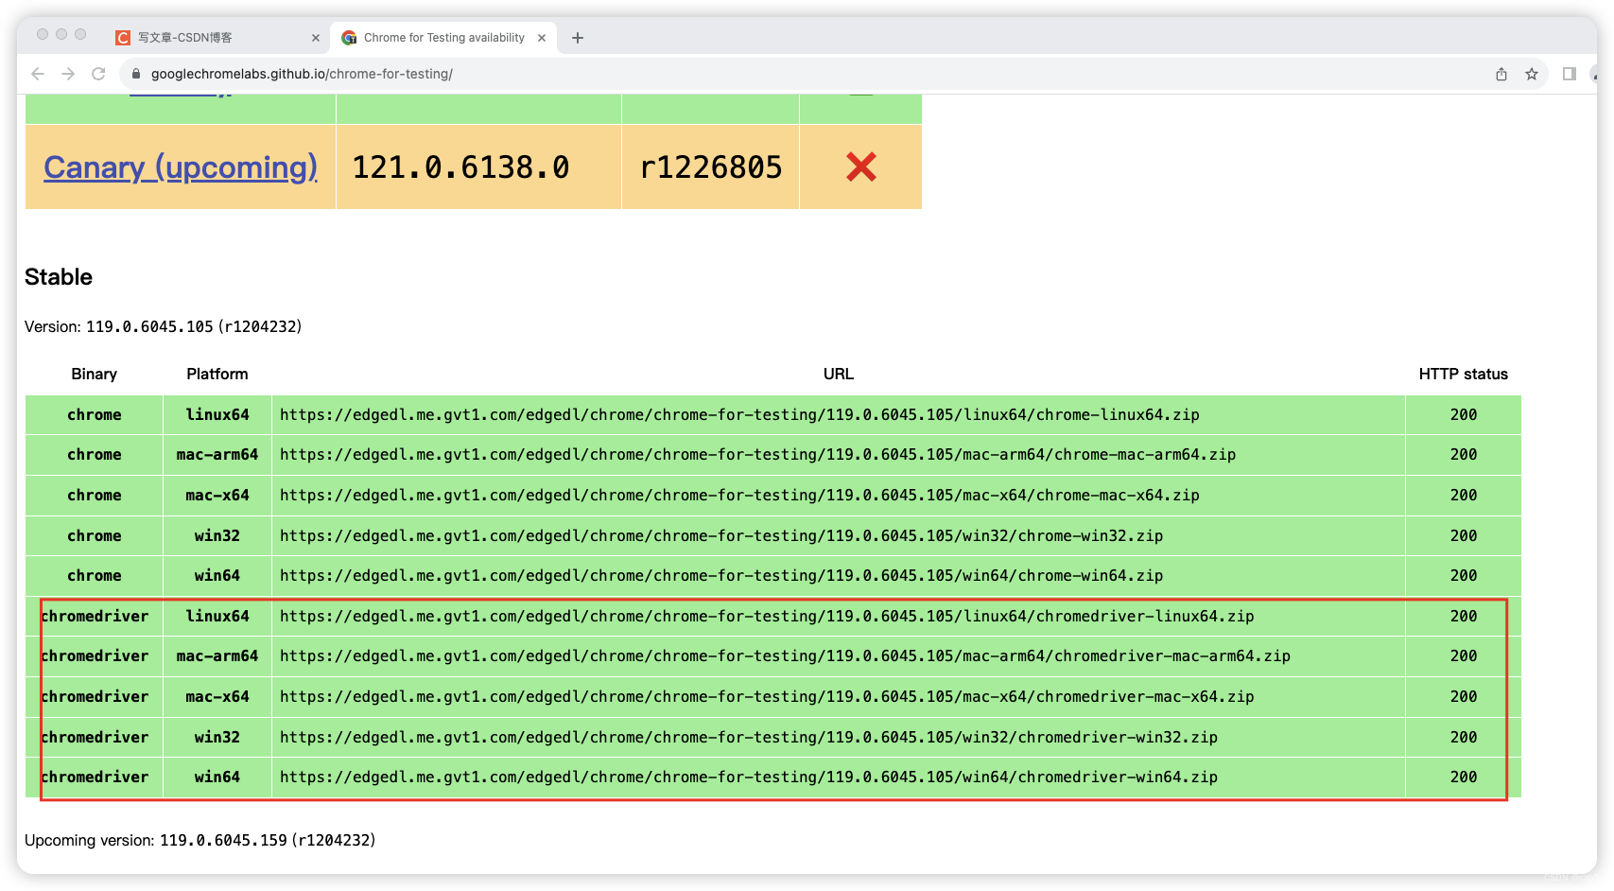Switch to the 写文章-CSDN博客 tab
This screenshot has height=891, width=1614.
pos(217,38)
